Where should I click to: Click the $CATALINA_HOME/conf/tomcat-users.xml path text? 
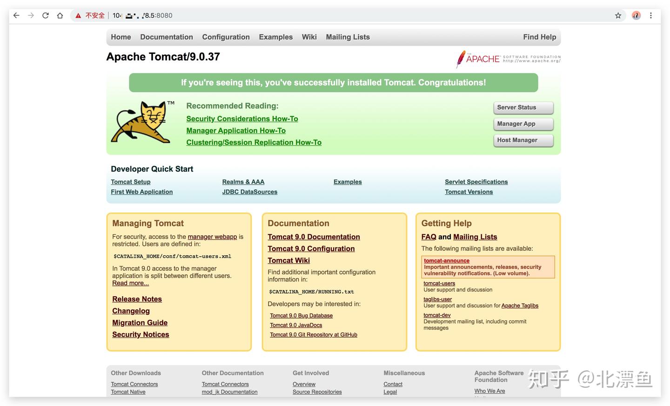pos(172,256)
